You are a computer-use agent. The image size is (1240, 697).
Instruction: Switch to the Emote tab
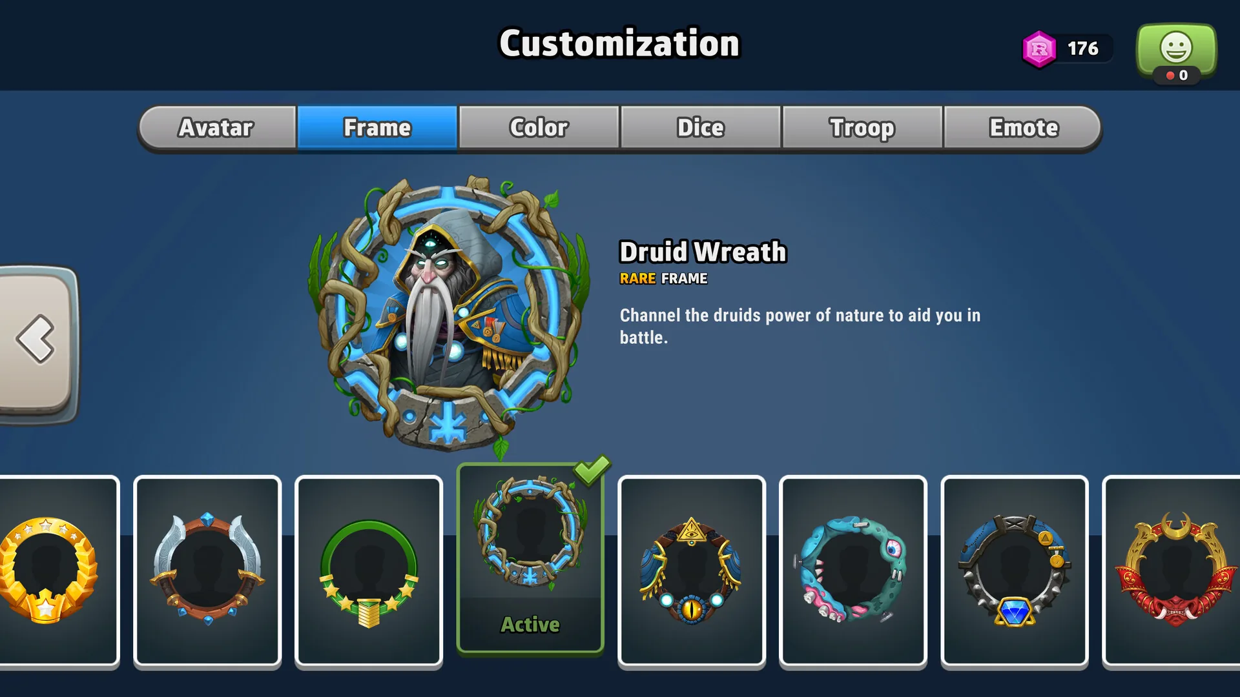click(1024, 128)
